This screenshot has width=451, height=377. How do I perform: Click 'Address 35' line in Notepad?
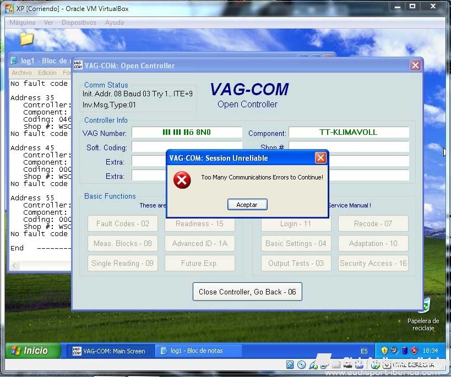(x=32, y=98)
